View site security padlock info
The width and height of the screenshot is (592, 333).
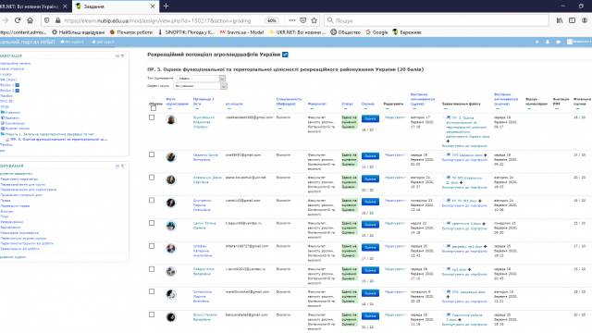tap(57, 20)
